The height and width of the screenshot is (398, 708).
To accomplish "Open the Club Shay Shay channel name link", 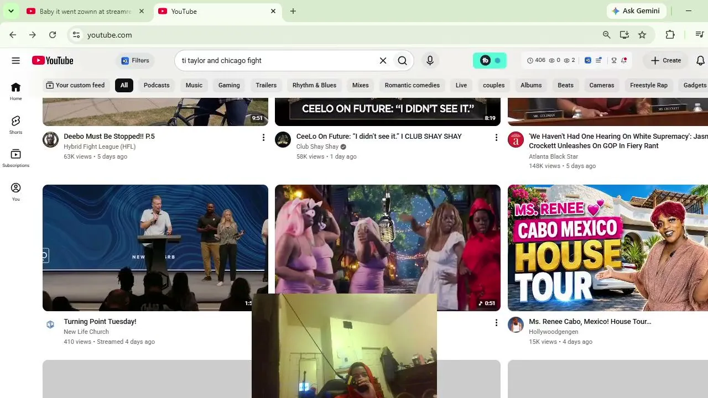I will coord(317,147).
